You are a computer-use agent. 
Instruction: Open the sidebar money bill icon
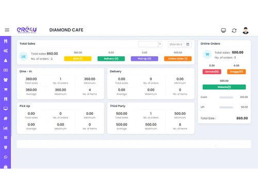(6, 70)
